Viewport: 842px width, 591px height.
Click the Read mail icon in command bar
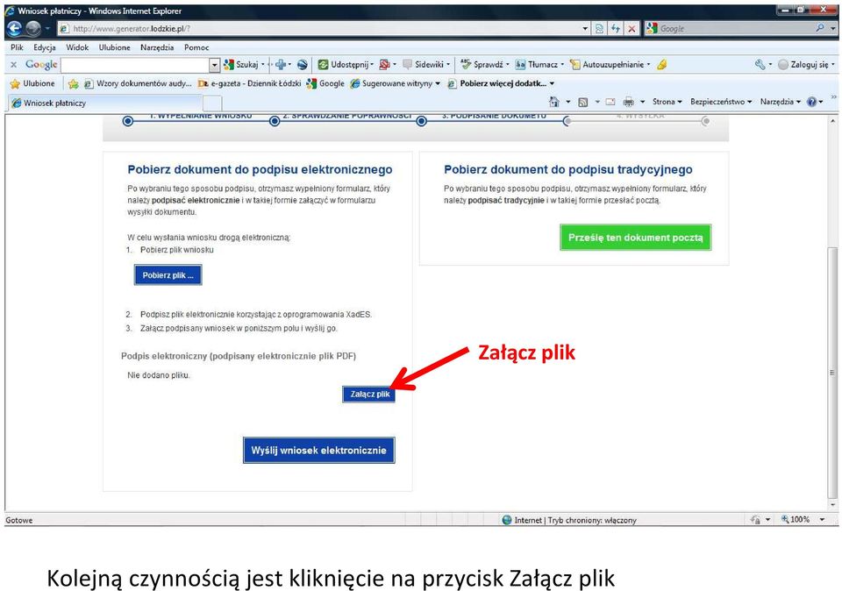610,102
